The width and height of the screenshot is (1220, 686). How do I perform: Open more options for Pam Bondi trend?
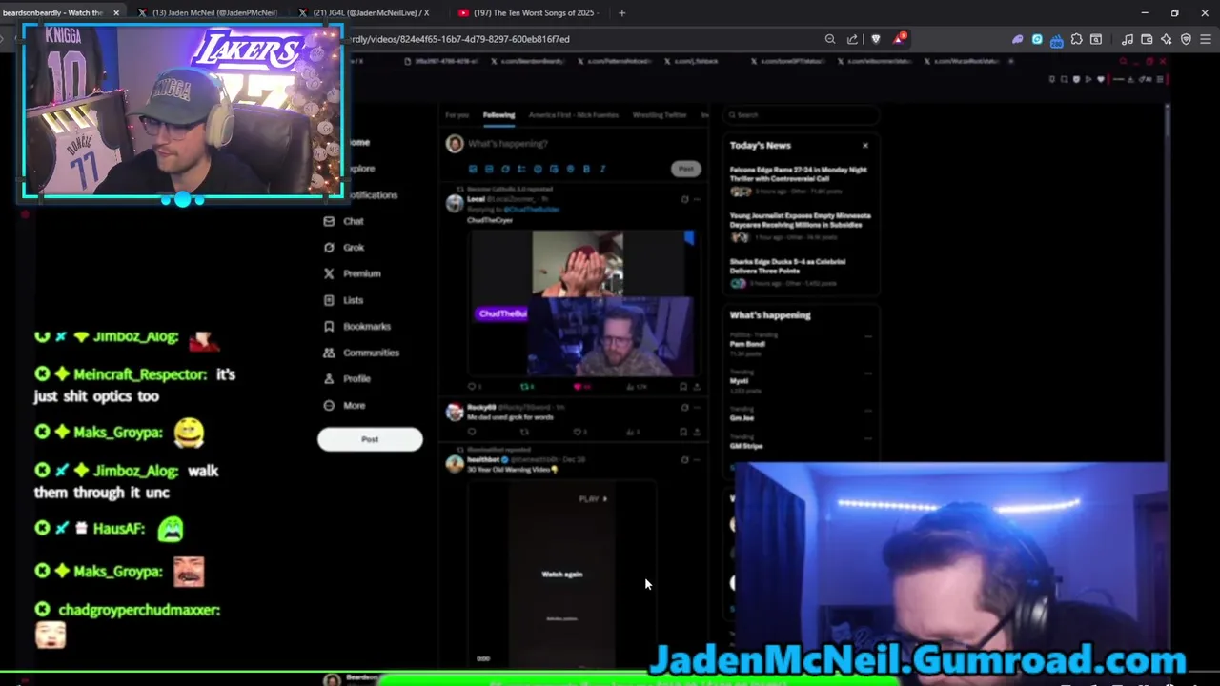click(x=867, y=336)
